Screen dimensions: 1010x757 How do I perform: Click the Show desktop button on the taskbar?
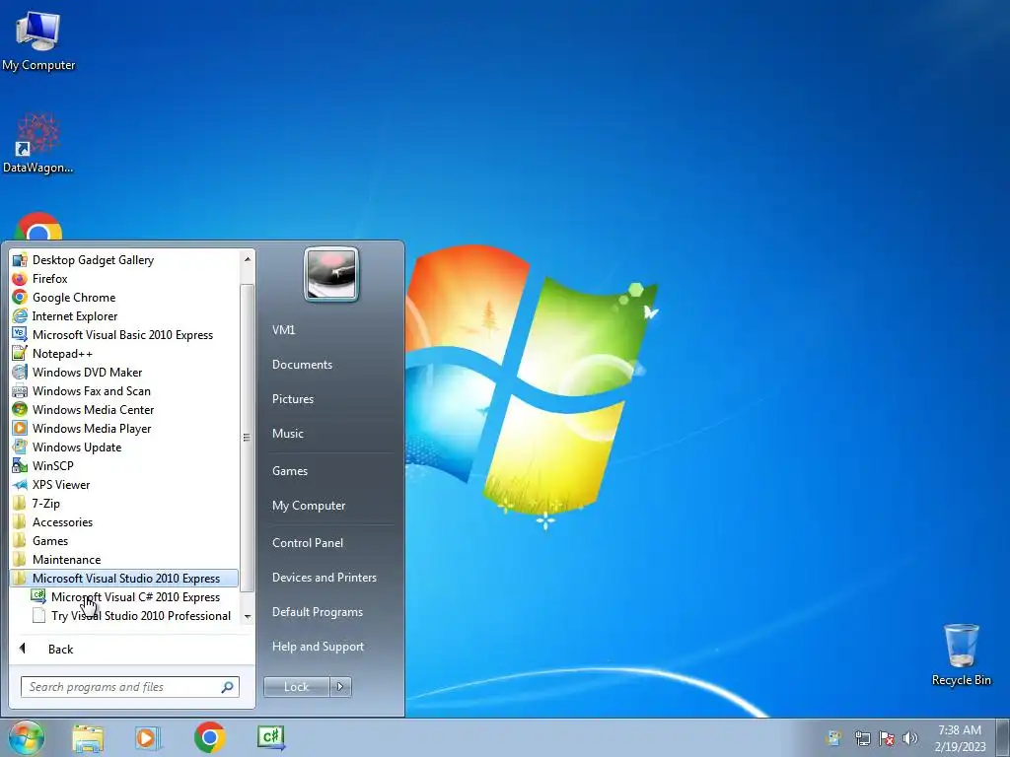(x=1003, y=737)
